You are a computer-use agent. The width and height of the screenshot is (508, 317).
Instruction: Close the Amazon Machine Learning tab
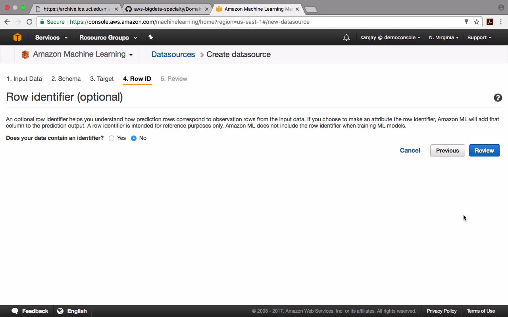click(x=297, y=9)
